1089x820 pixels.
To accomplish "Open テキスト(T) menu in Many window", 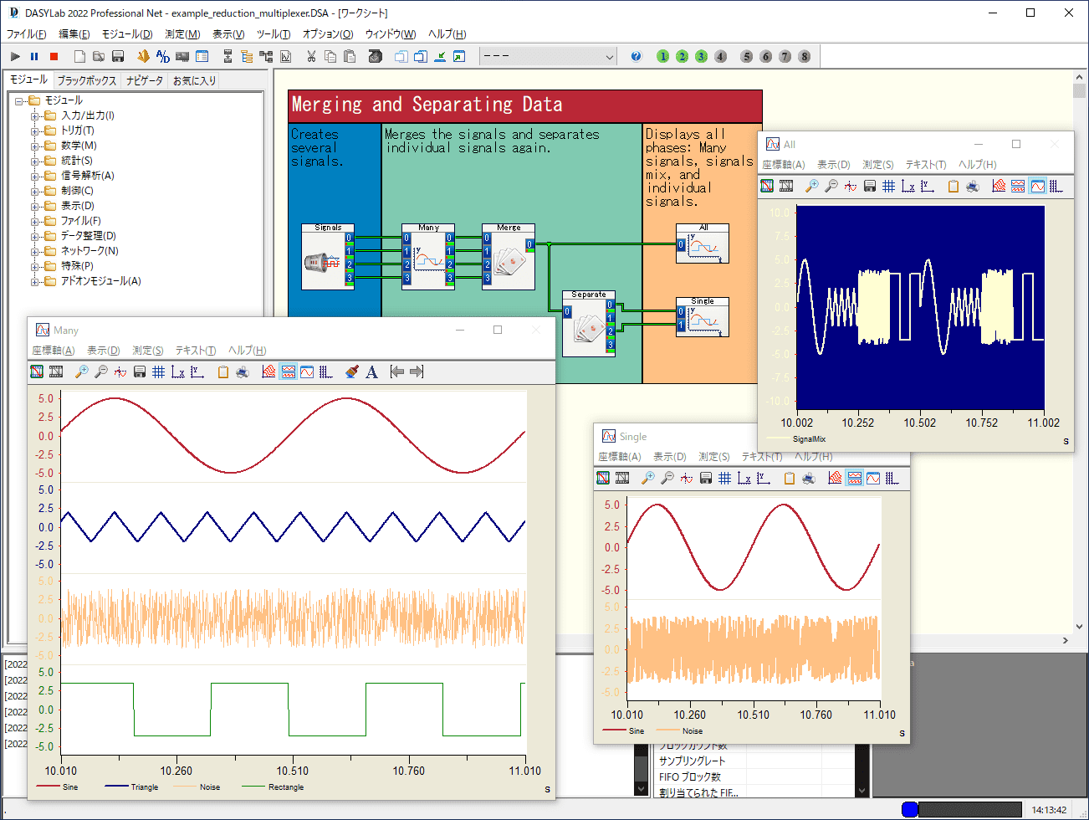I will (x=196, y=351).
